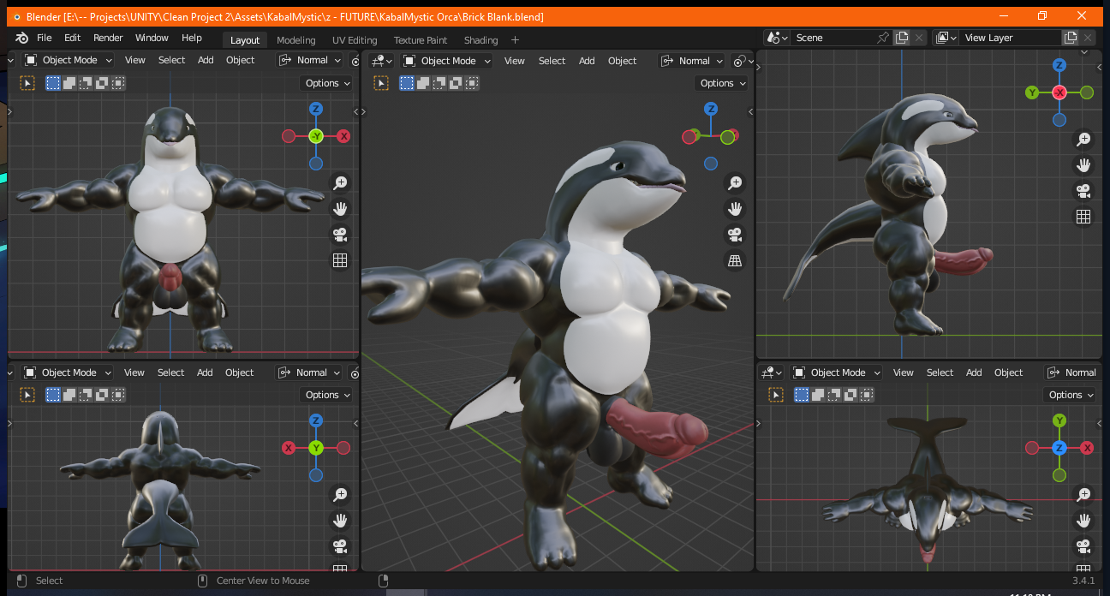Viewport: 1110px width, 596px height.
Task: Open Object Mode dropdown in center viewport
Action: (448, 61)
